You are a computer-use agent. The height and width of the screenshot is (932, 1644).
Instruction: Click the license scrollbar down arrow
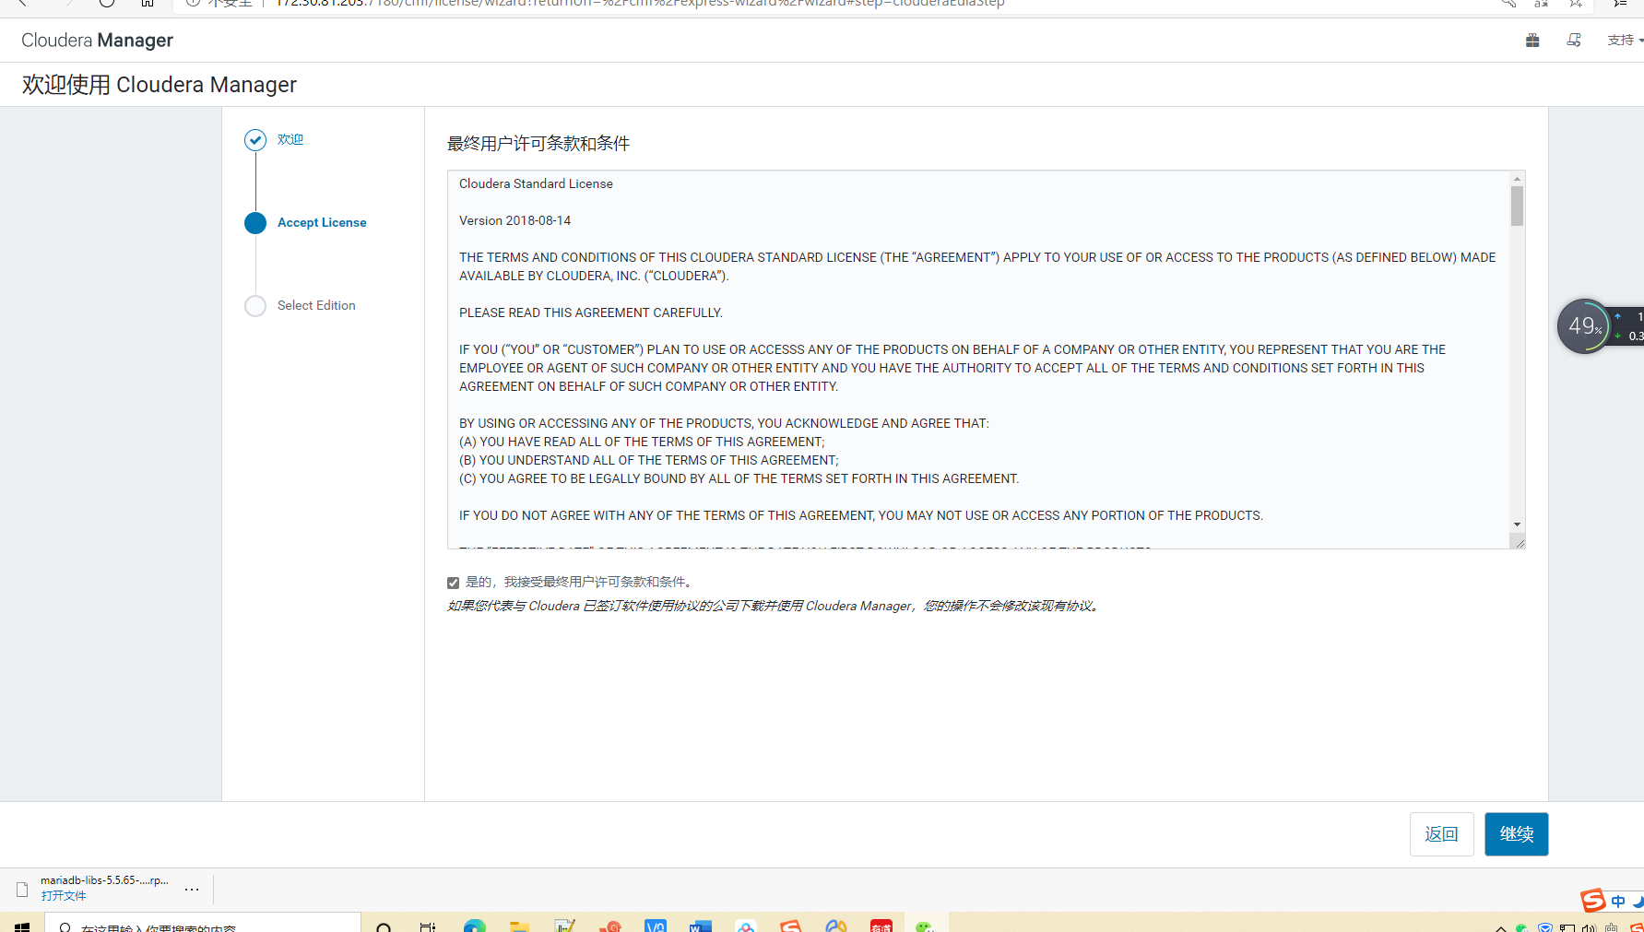[1517, 525]
